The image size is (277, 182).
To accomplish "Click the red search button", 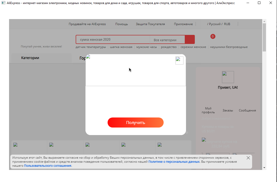I will coord(190,39).
